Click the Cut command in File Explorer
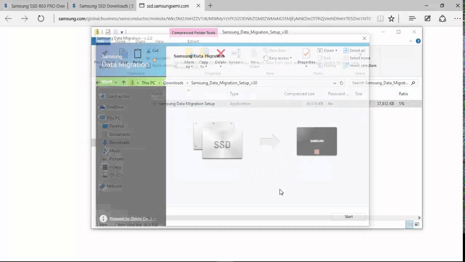 coord(152,51)
